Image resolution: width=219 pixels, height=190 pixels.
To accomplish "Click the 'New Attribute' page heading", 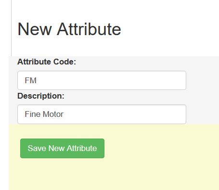I will pyautogui.click(x=69, y=29).
